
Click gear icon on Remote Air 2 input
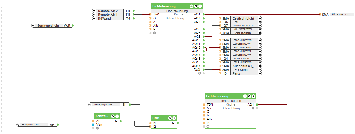pos(94,11)
